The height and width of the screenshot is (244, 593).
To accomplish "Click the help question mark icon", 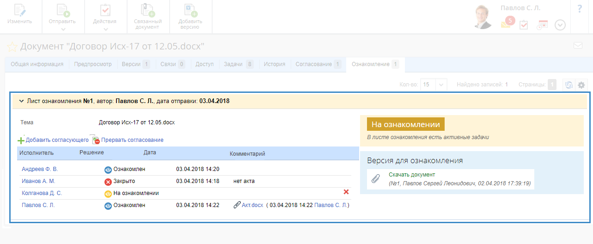I will click(580, 9).
